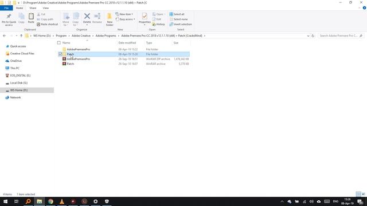Click Select none in the ribbon
This screenshot has height=206, width=367.
pyautogui.click(x=178, y=19)
